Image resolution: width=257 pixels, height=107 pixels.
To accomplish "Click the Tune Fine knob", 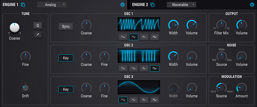I will (25, 57).
